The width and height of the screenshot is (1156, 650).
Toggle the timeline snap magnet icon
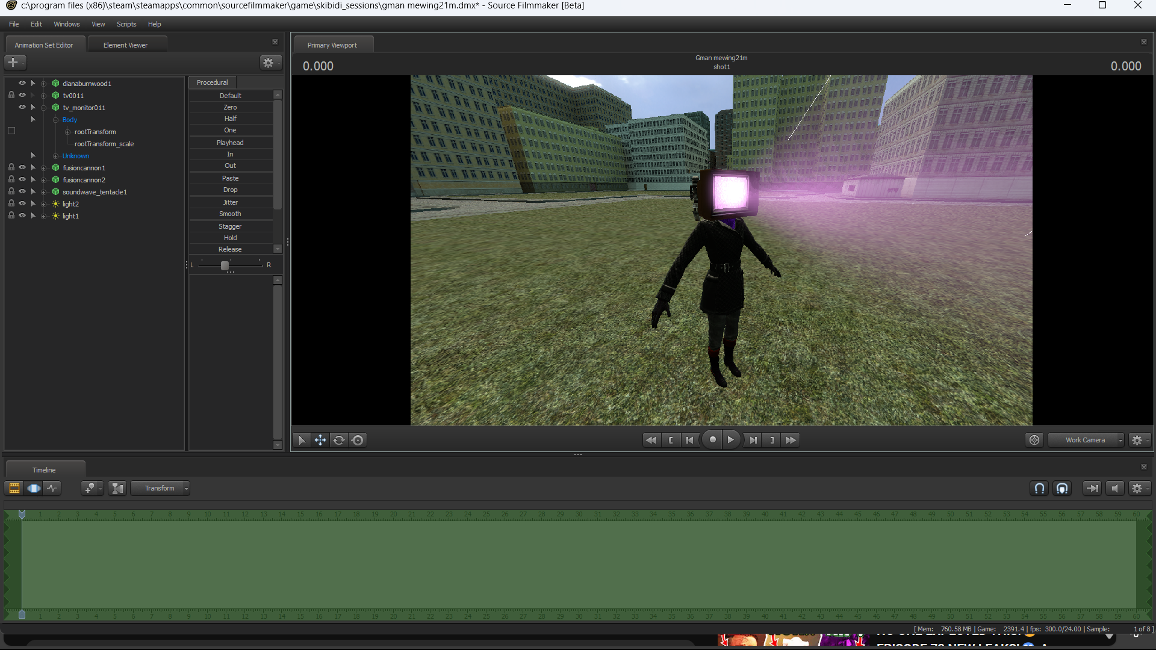click(x=1039, y=488)
